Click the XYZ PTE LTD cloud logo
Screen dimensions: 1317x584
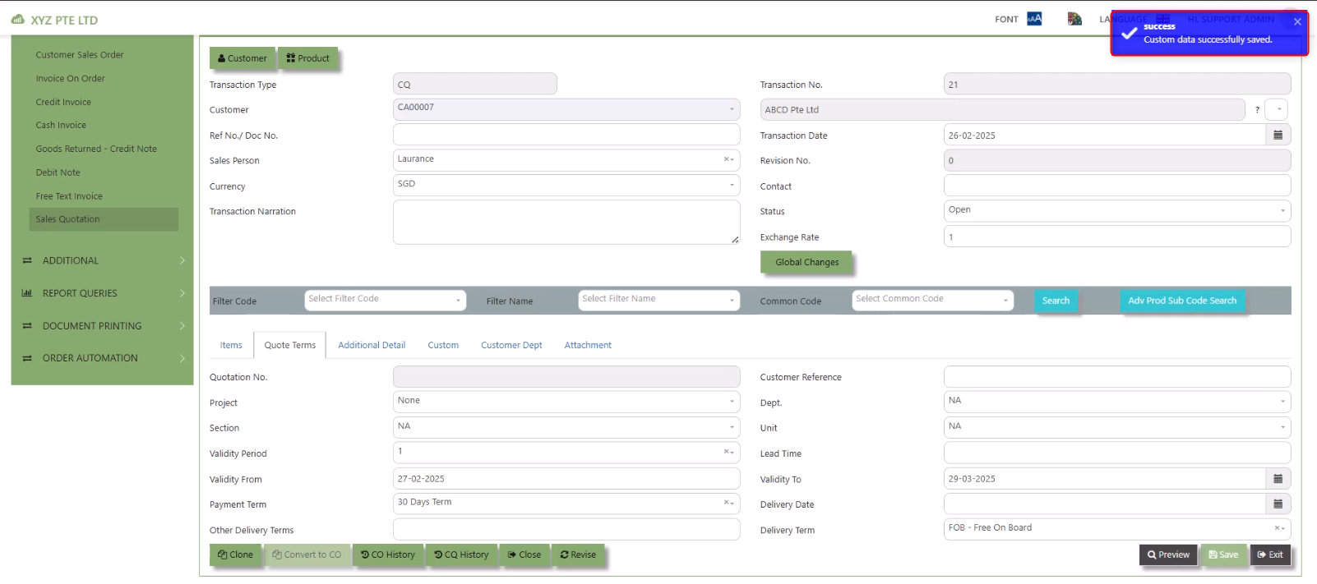pos(17,20)
